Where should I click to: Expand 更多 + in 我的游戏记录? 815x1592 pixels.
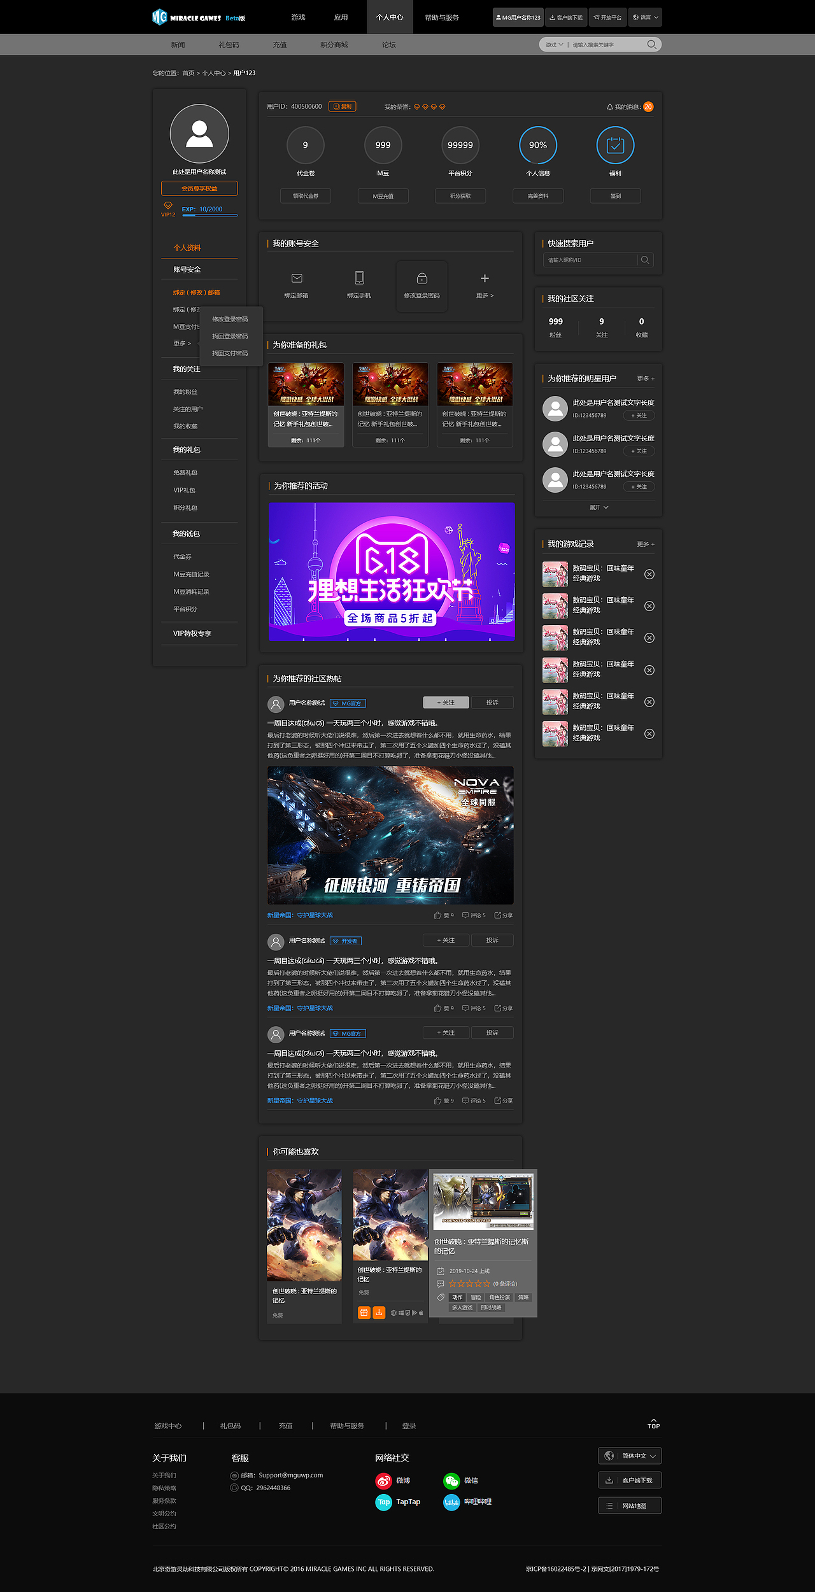[x=646, y=544]
